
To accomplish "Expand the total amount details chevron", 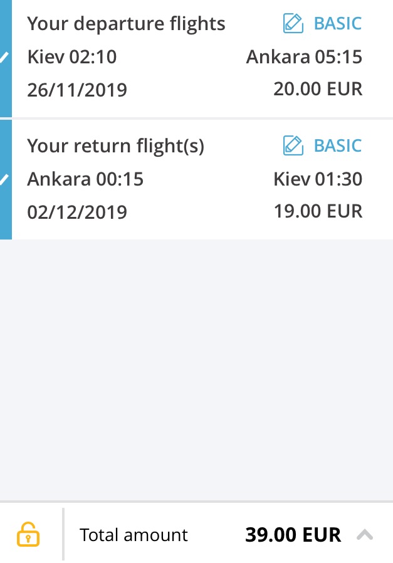I will pyautogui.click(x=365, y=535).
